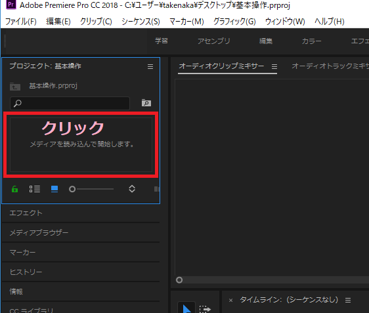Select the オーディオクリップミキサー tab
This screenshot has height=313, width=369.
(221, 66)
